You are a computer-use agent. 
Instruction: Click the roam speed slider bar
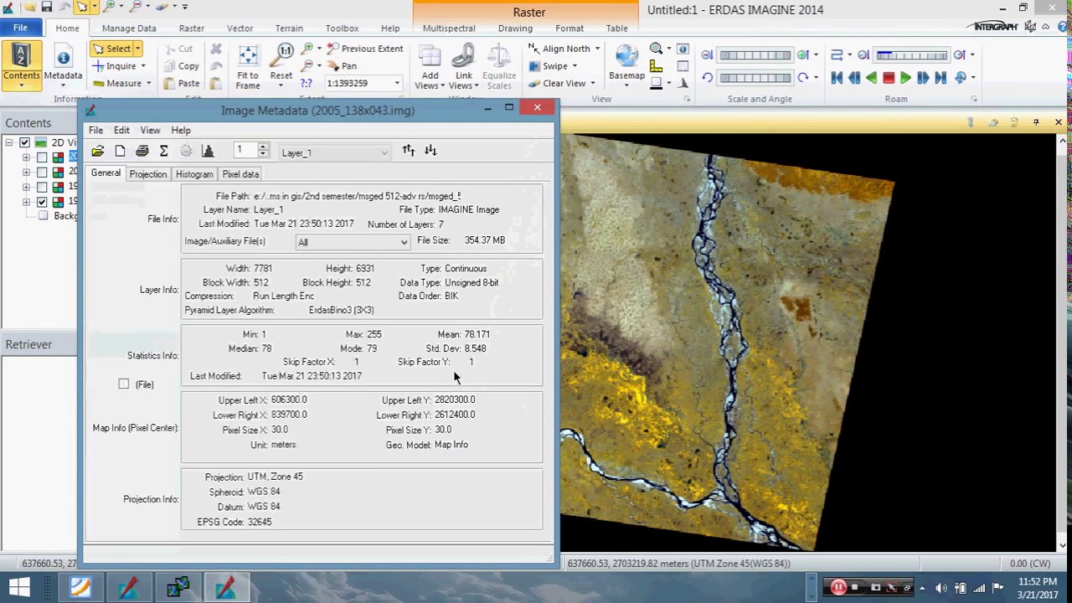(x=911, y=55)
